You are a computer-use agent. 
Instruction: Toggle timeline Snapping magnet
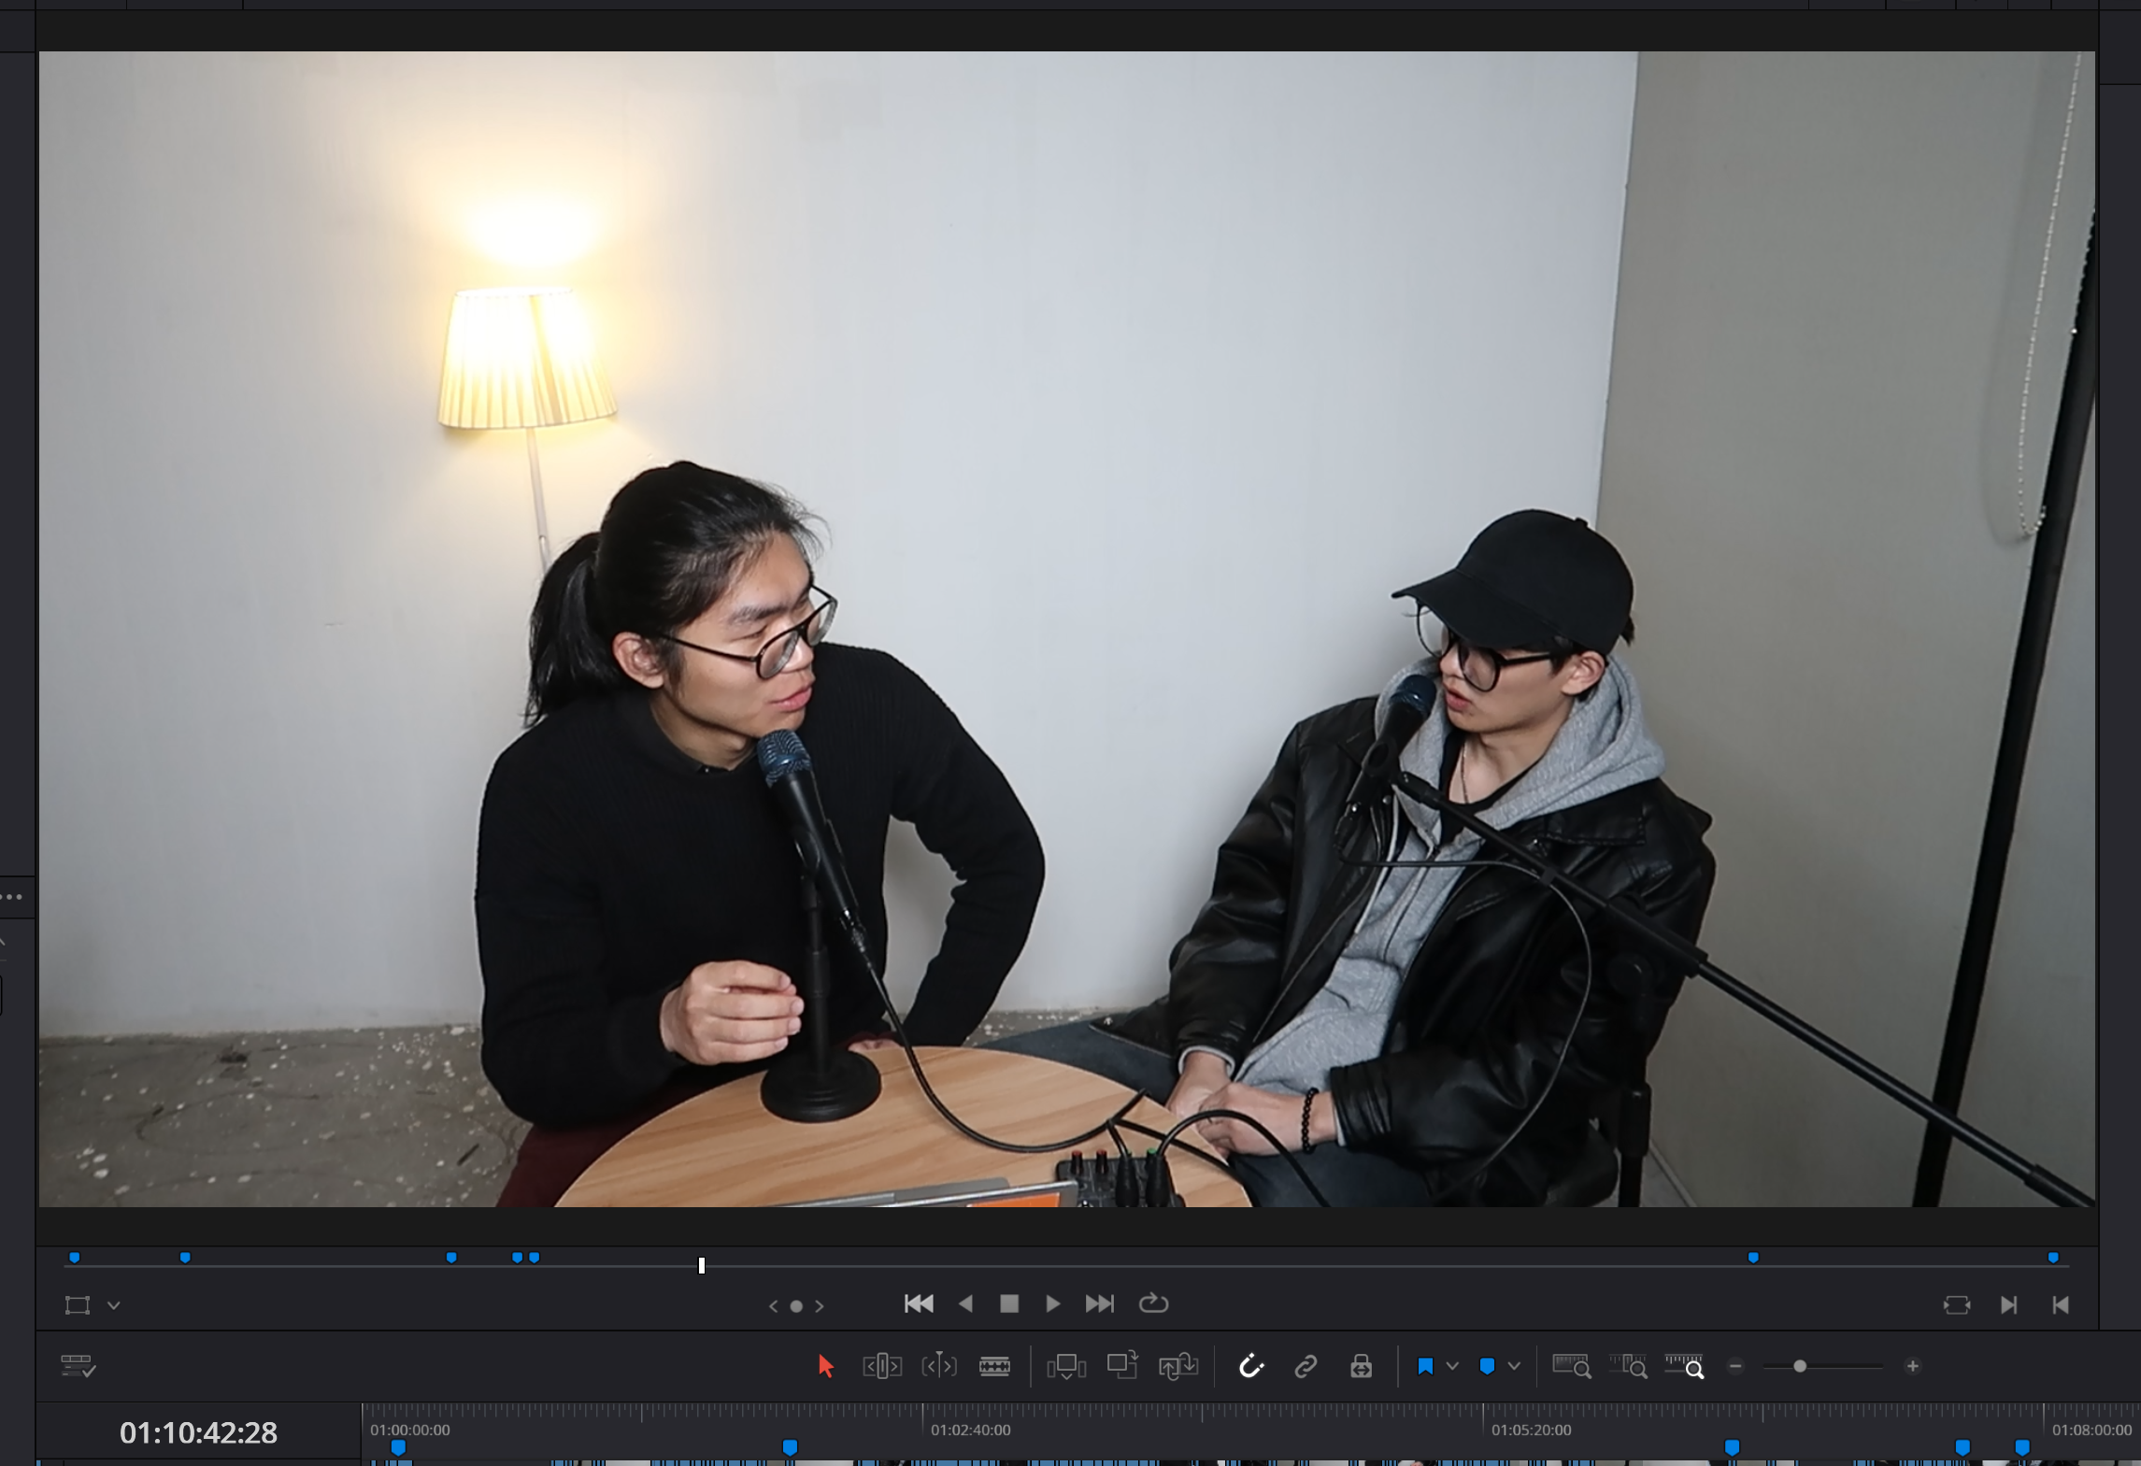1250,1366
